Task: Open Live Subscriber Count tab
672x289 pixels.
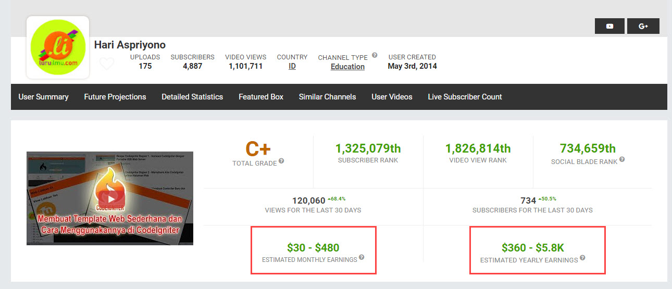Action: pyautogui.click(x=465, y=97)
